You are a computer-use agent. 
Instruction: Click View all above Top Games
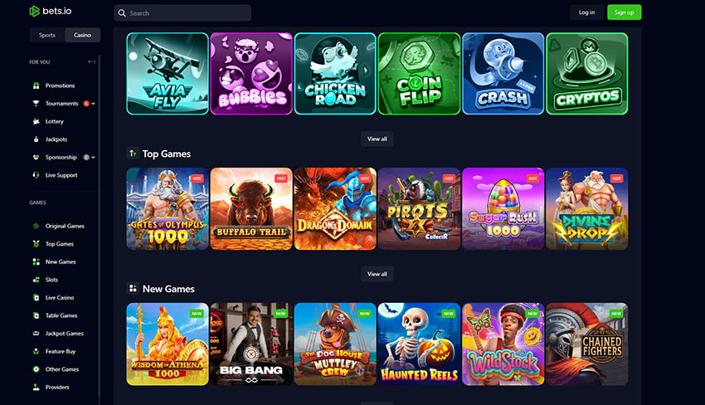[x=377, y=139]
